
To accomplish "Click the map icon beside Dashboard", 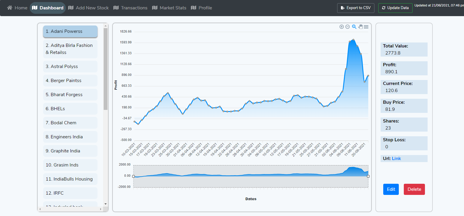I will 35,8.
